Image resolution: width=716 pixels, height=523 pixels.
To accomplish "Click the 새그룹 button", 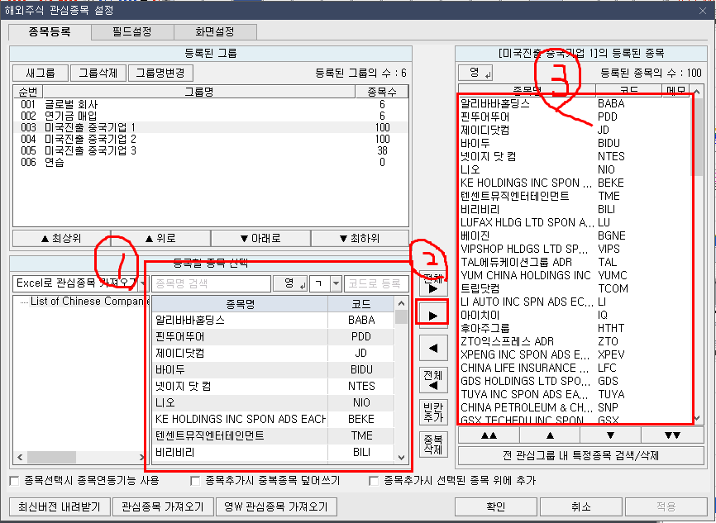I will 41,73.
